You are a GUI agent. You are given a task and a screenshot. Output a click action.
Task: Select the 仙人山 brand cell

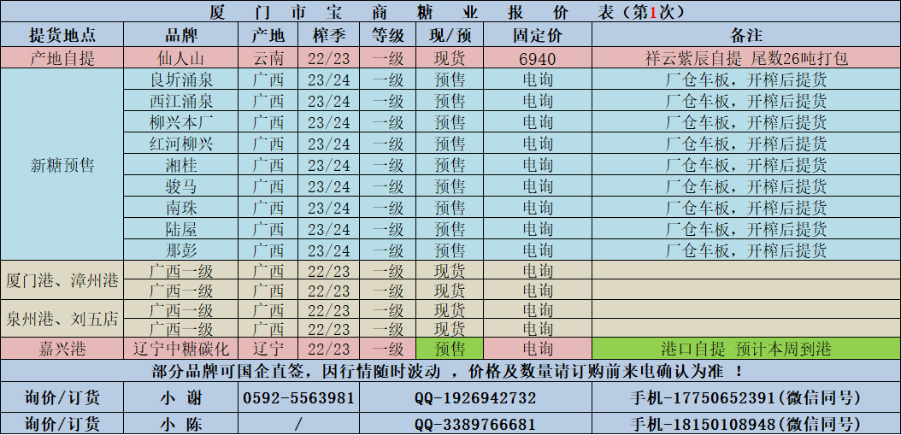pos(181,59)
